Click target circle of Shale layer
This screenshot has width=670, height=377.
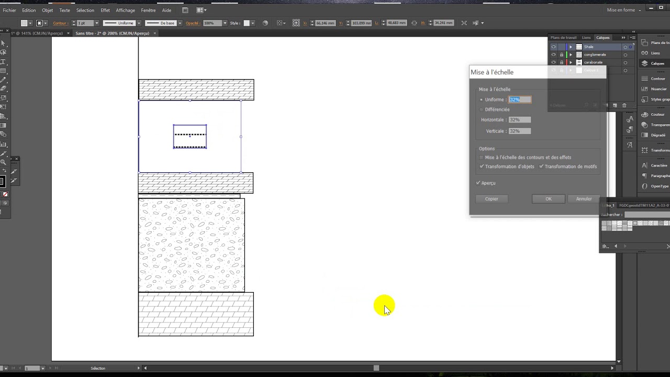tap(625, 47)
